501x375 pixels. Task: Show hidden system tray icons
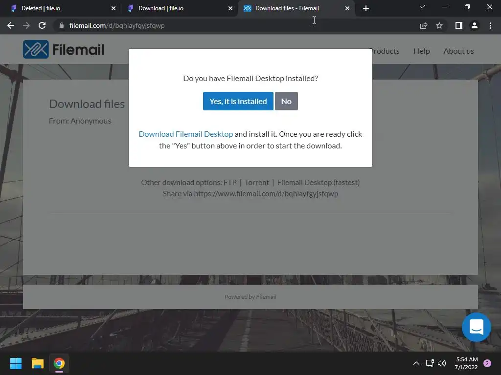(416, 363)
